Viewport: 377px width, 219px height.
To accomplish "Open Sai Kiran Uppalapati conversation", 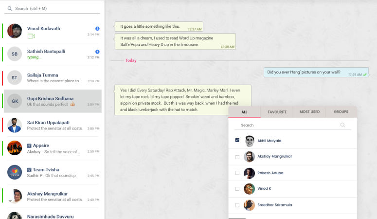I will pyautogui.click(x=53, y=125).
